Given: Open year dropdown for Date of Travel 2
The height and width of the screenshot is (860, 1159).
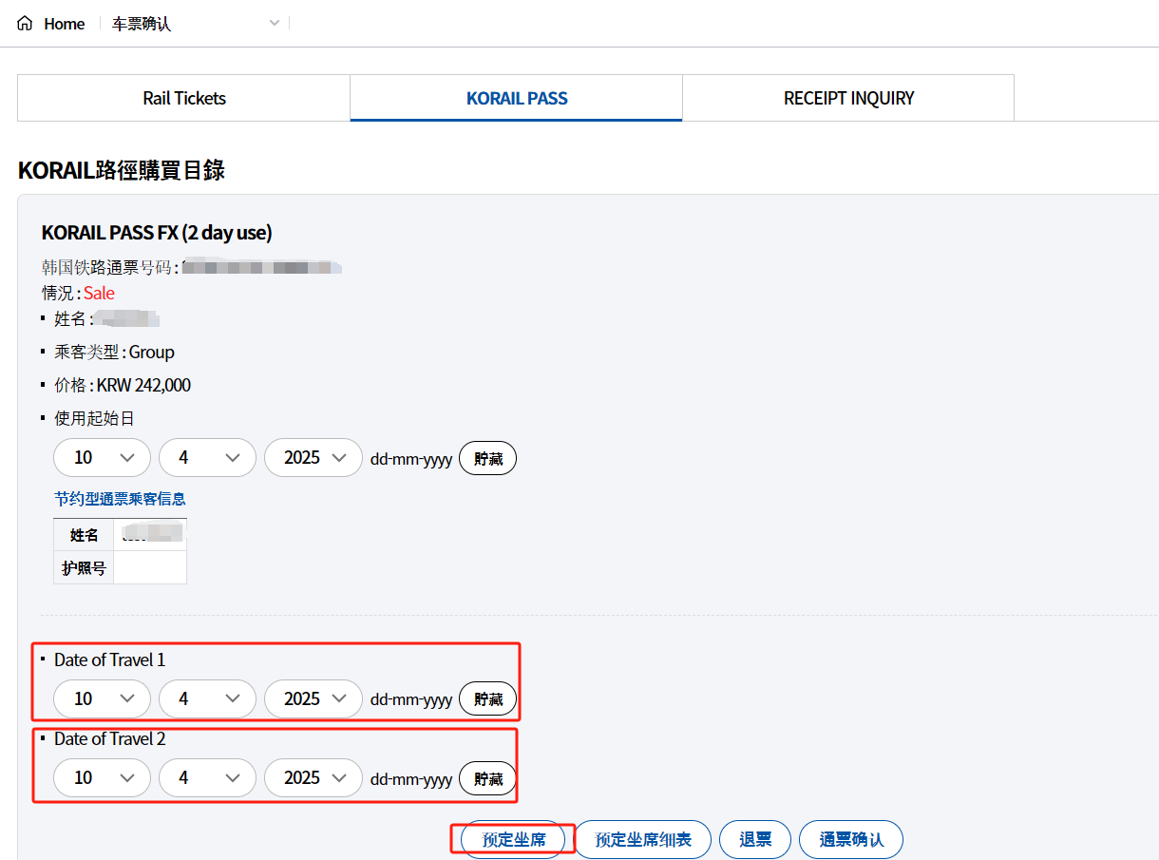Looking at the screenshot, I should click(313, 777).
